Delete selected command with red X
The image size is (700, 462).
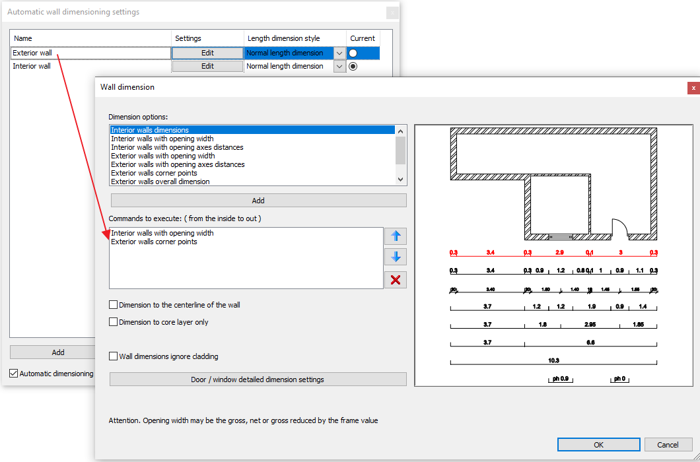(395, 280)
